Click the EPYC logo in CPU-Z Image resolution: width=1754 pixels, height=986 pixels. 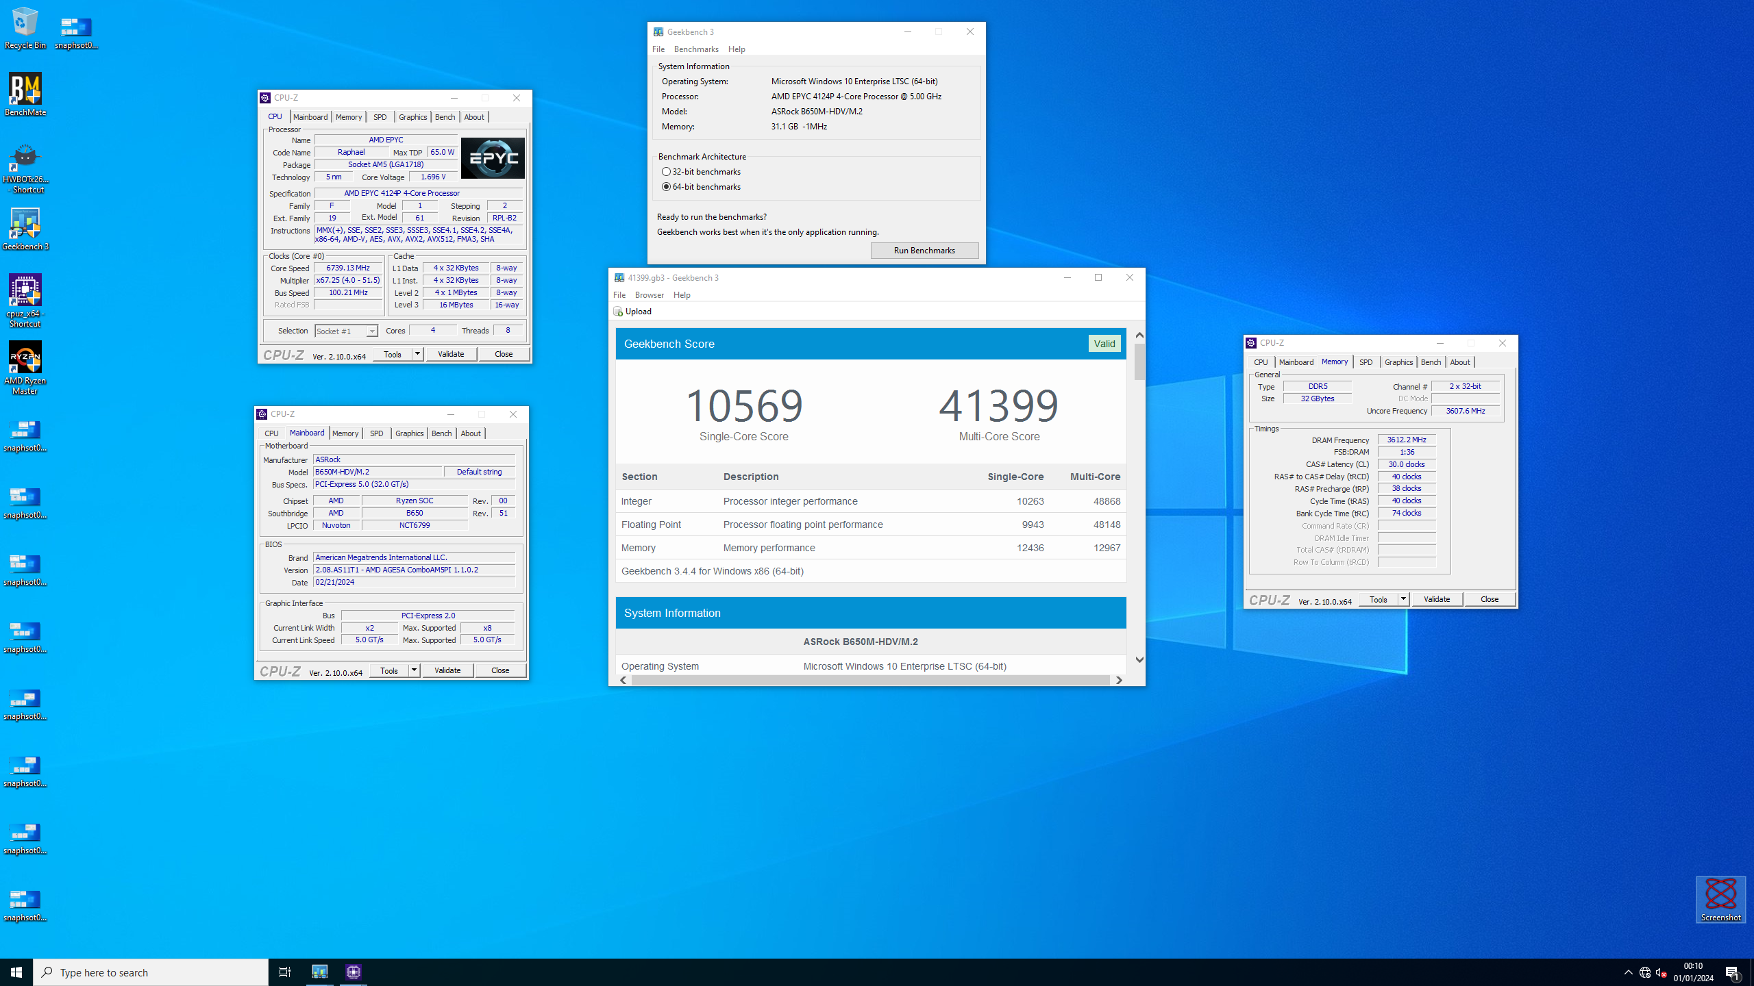click(x=493, y=158)
